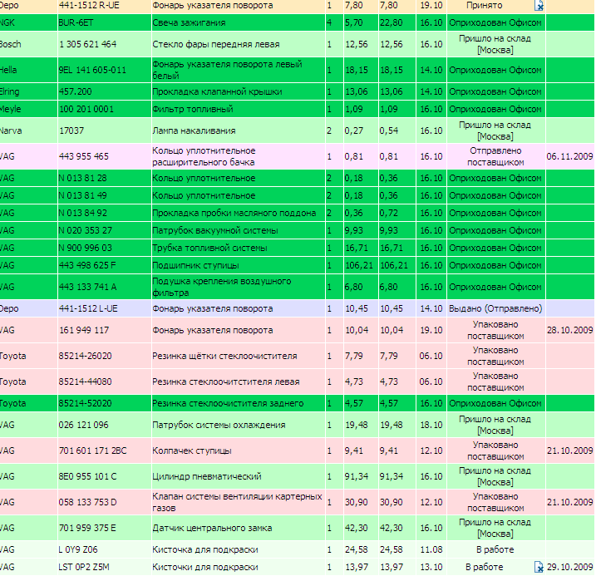Click 'Патрубок системы охлаждения' cell

(239, 425)
